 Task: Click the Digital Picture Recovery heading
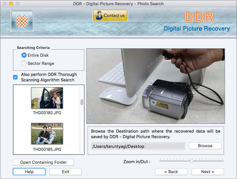[197, 29]
